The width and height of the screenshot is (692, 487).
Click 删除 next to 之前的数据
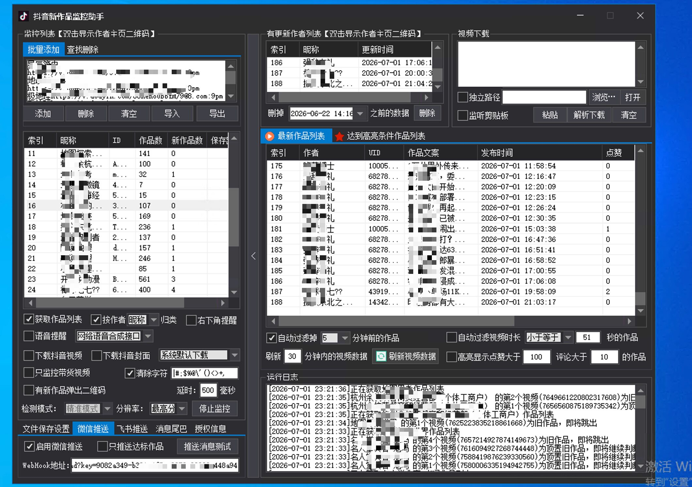pyautogui.click(x=427, y=113)
